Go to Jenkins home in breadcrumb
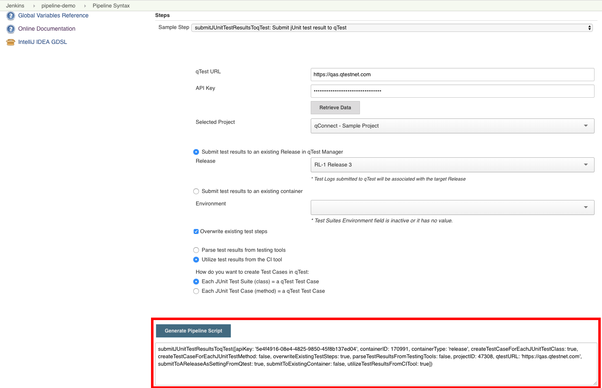Image resolution: width=602 pixels, height=388 pixels. coord(15,6)
